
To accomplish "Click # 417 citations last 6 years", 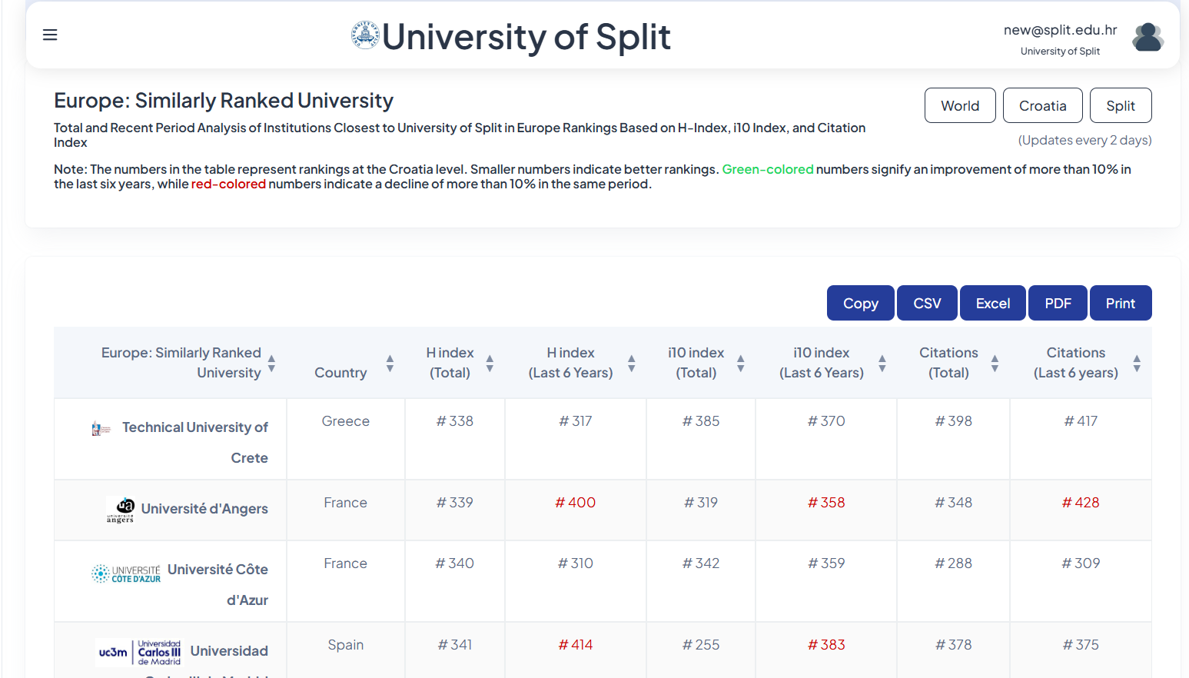I will point(1081,421).
